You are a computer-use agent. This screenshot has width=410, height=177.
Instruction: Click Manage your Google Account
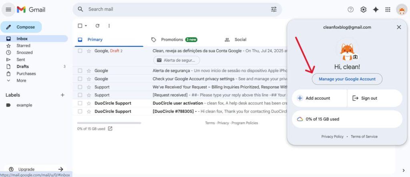347,79
